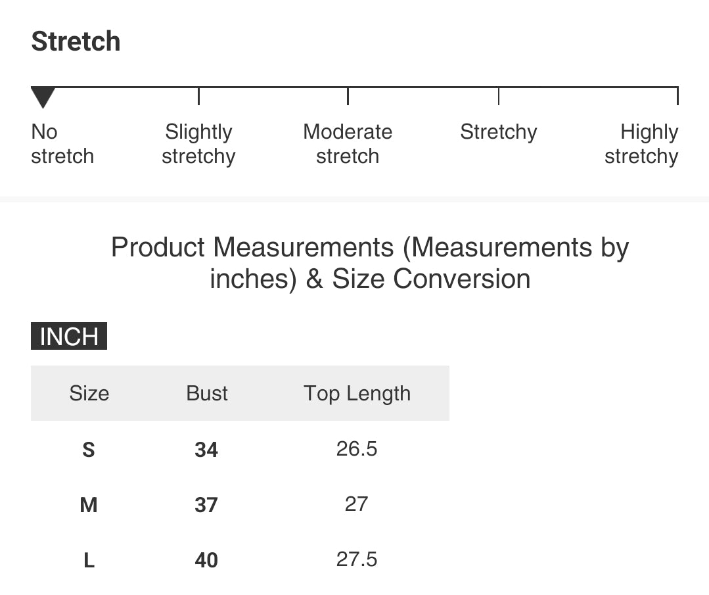
Task: Select the 'Highly stretchy' label
Action: pyautogui.click(x=641, y=144)
